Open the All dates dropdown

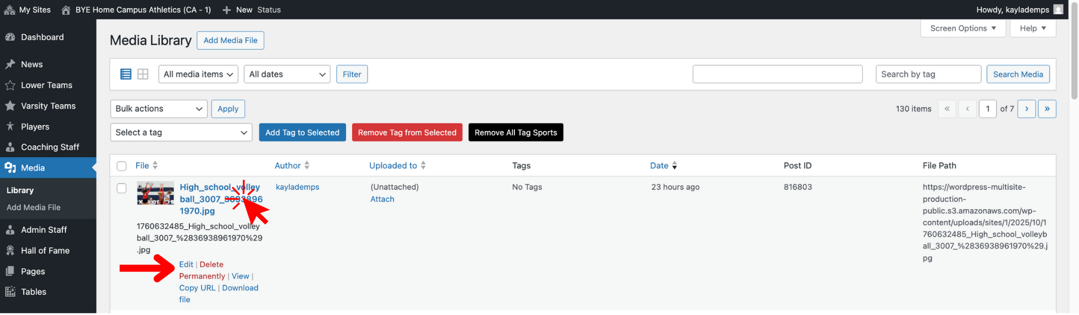[287, 74]
